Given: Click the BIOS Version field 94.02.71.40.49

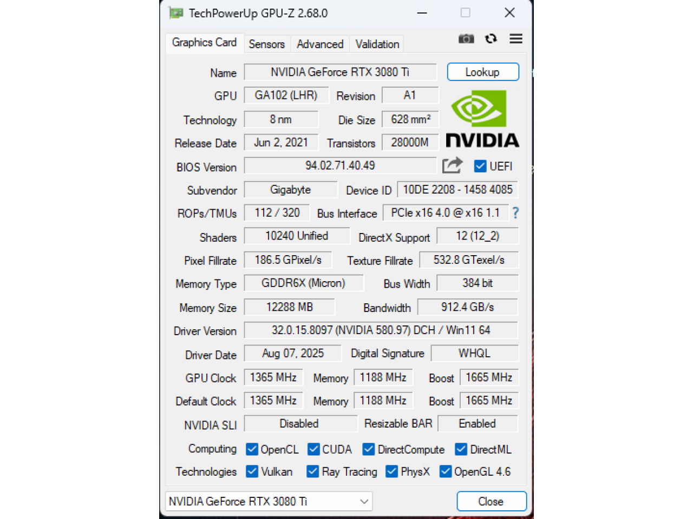Looking at the screenshot, I should 340,165.
